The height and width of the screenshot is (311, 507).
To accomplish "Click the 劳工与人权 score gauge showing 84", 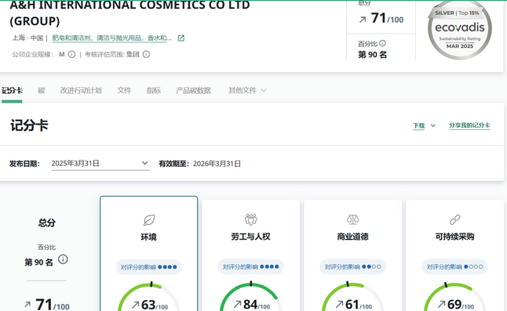I will coord(251,297).
